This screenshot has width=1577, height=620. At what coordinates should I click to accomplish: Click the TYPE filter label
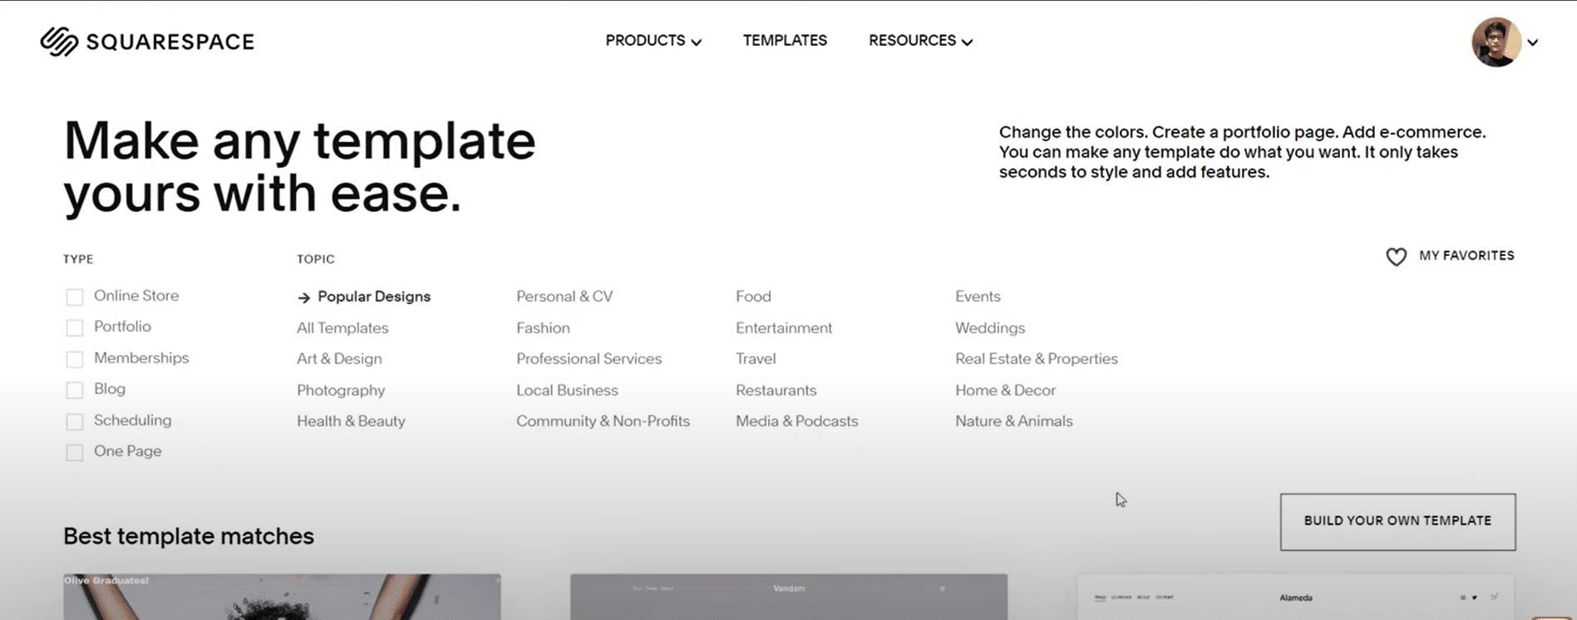(78, 259)
